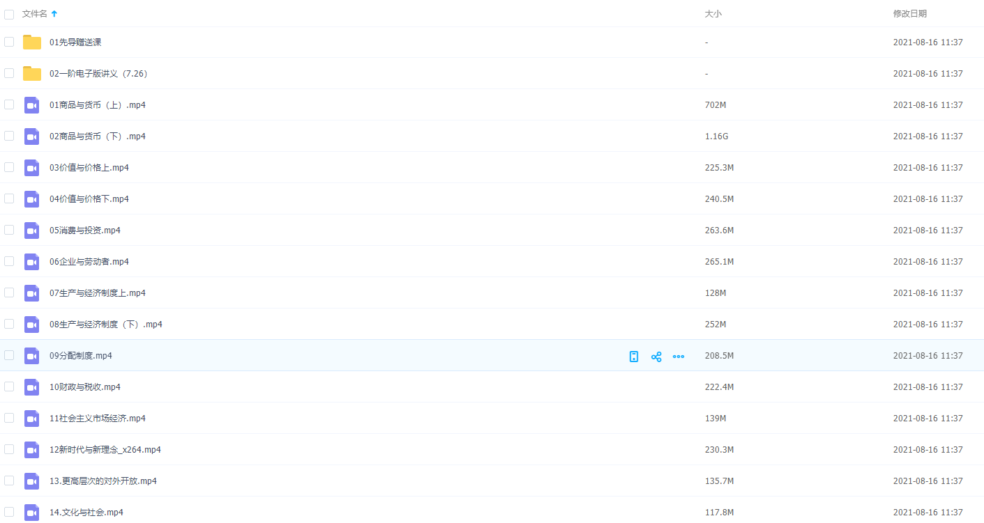Open the more options ellipsis for 09分配制度.mp4
Screen dimensions: 984x523
678,357
